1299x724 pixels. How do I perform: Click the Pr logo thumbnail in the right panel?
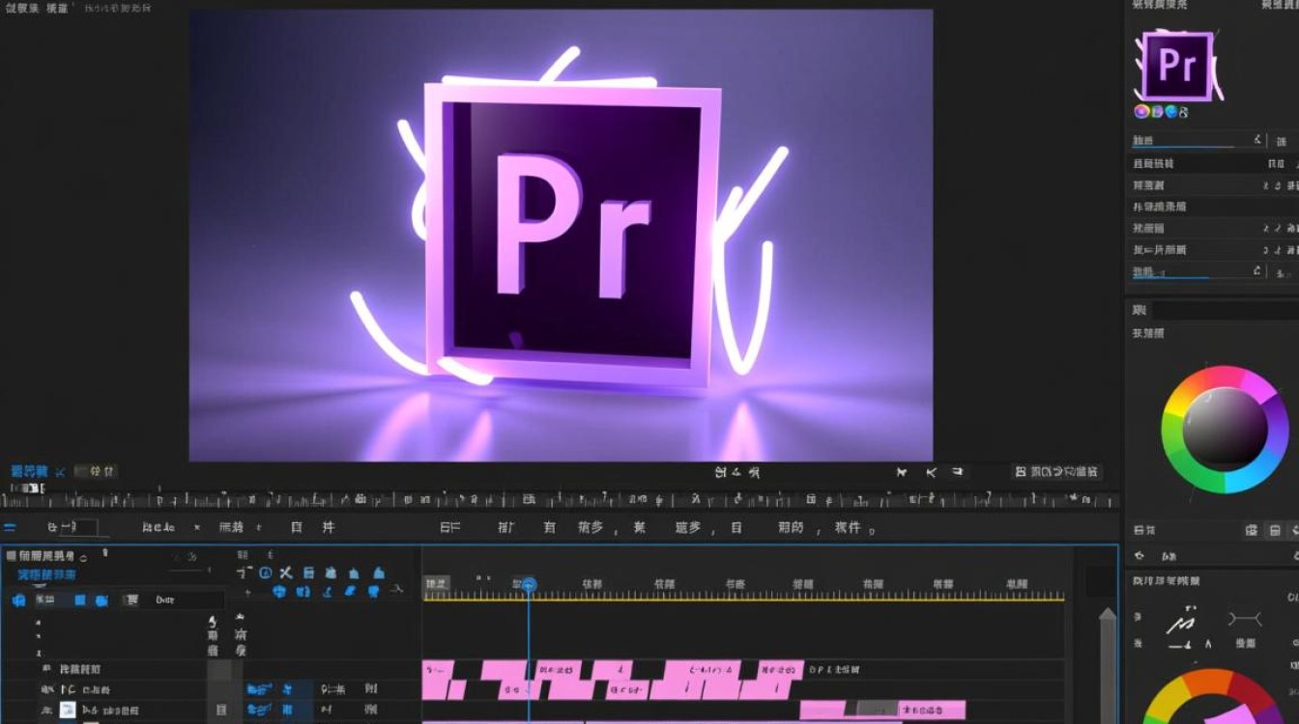coord(1176,66)
